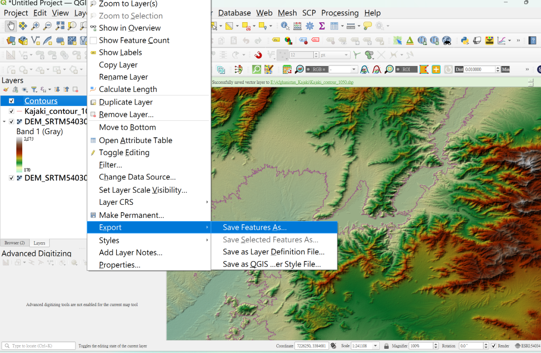The image size is (541, 353).
Task: Activate the Zoom Out magnifier tool
Action: 48,26
